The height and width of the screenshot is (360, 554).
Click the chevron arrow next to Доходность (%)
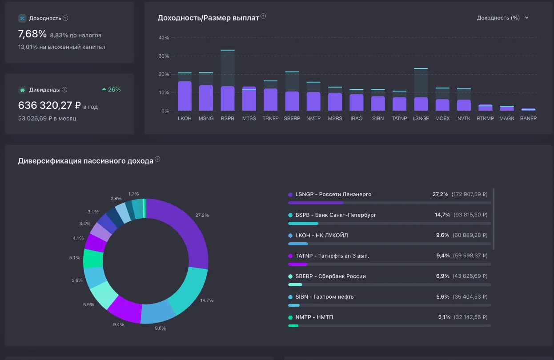coord(526,18)
